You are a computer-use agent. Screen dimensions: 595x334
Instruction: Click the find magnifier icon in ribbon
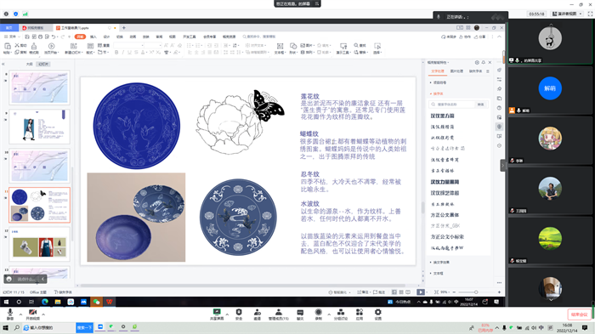click(356, 45)
